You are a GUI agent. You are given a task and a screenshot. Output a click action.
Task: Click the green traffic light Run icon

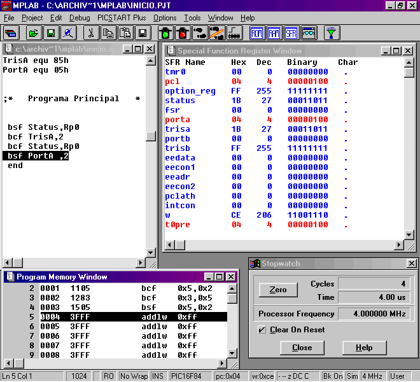coord(165,32)
